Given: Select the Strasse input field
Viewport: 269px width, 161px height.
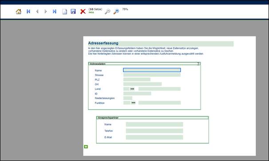Looking at the screenshot, I should [x=152, y=75].
